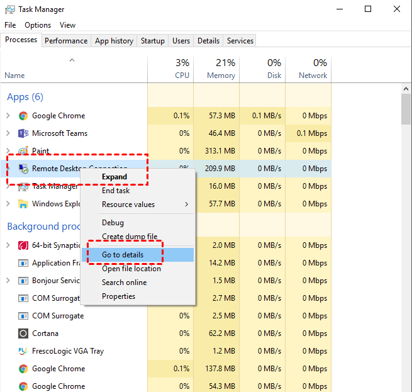This screenshot has width=412, height=392.
Task: Click the Bonjour Service icon
Action: click(23, 281)
